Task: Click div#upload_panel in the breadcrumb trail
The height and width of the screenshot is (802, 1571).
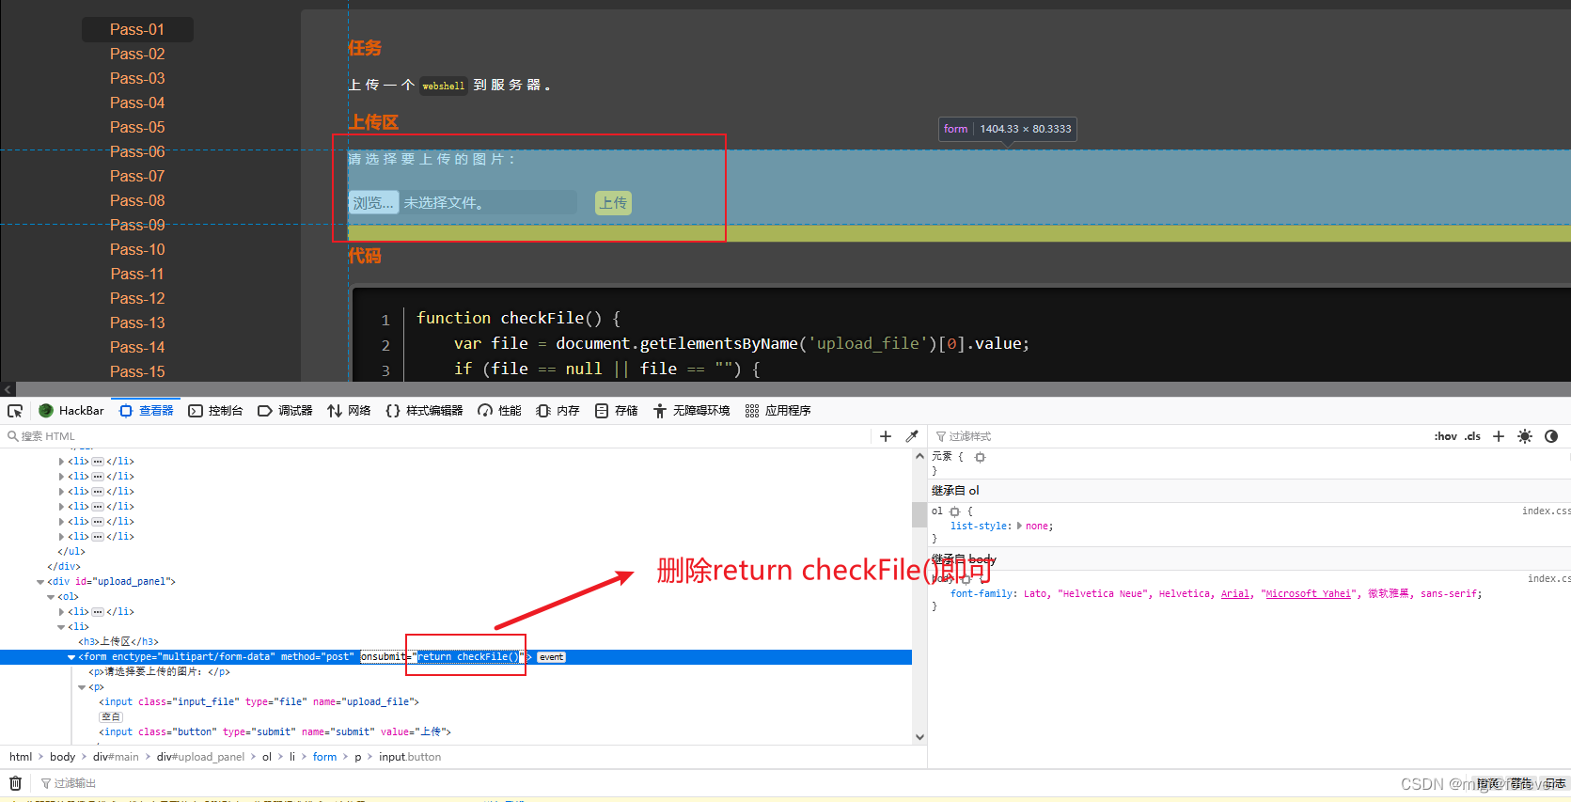Action: coord(200,757)
